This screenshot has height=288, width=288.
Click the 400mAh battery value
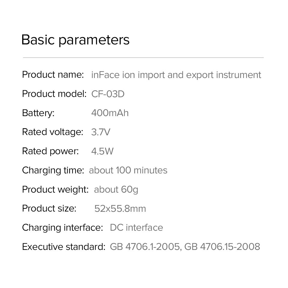coord(110,113)
